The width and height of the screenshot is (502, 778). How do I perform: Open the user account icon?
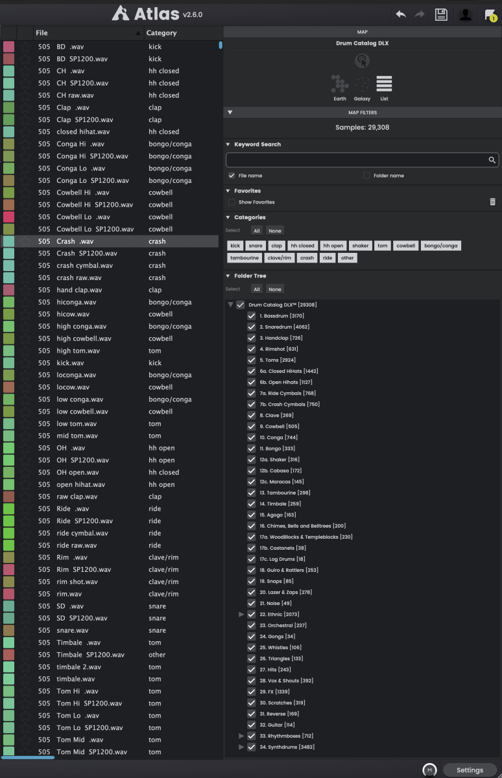465,14
